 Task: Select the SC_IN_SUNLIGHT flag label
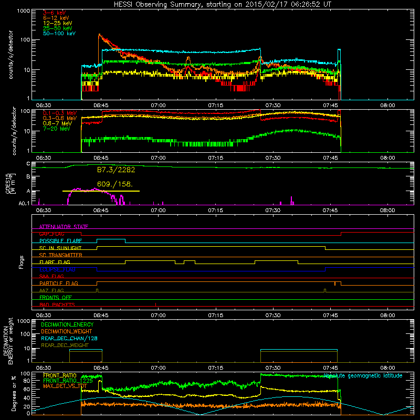tap(60, 248)
